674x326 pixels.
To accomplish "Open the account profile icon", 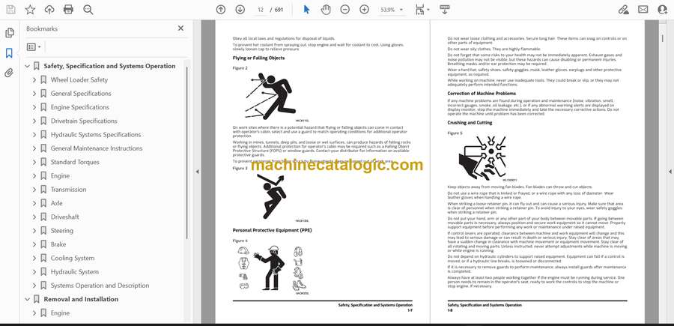I will pos(663,10).
